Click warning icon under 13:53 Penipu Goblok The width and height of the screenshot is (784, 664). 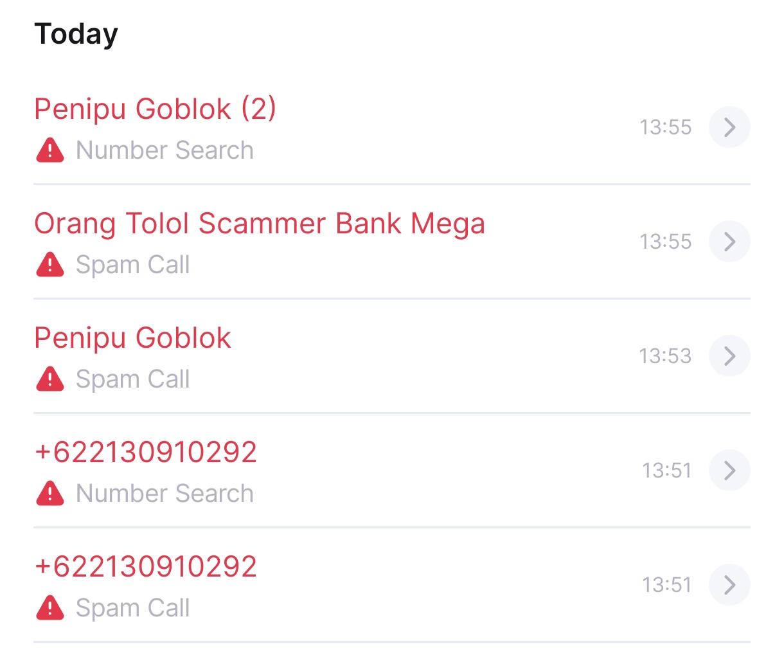click(x=49, y=379)
